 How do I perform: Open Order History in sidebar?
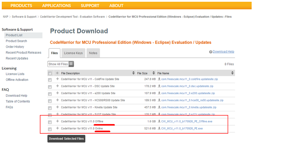(x=15, y=47)
